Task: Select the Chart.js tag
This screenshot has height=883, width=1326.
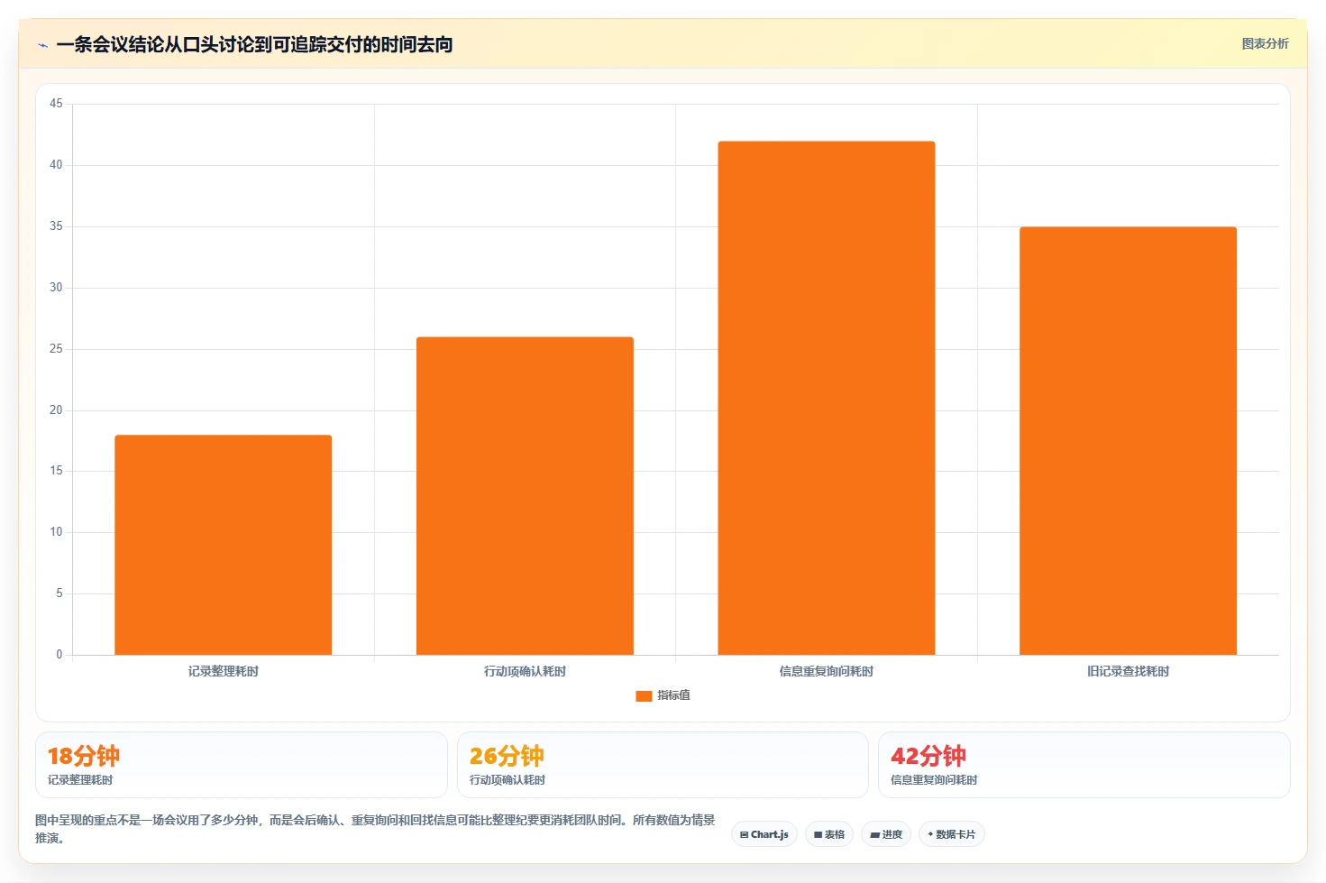Action: (x=764, y=834)
